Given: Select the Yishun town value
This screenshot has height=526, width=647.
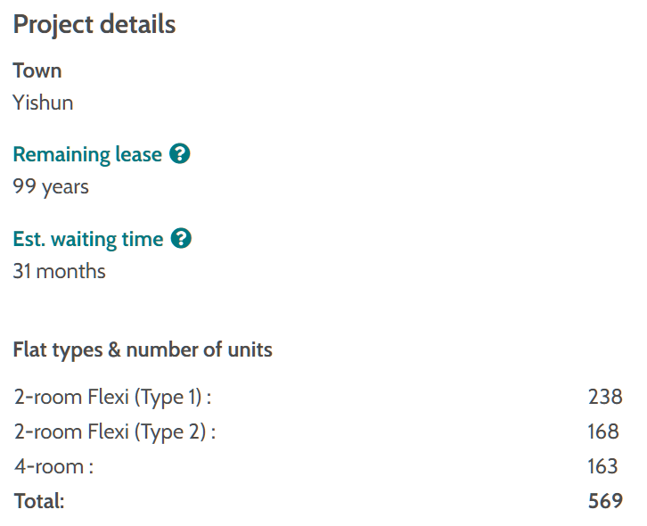Looking at the screenshot, I should tap(43, 103).
